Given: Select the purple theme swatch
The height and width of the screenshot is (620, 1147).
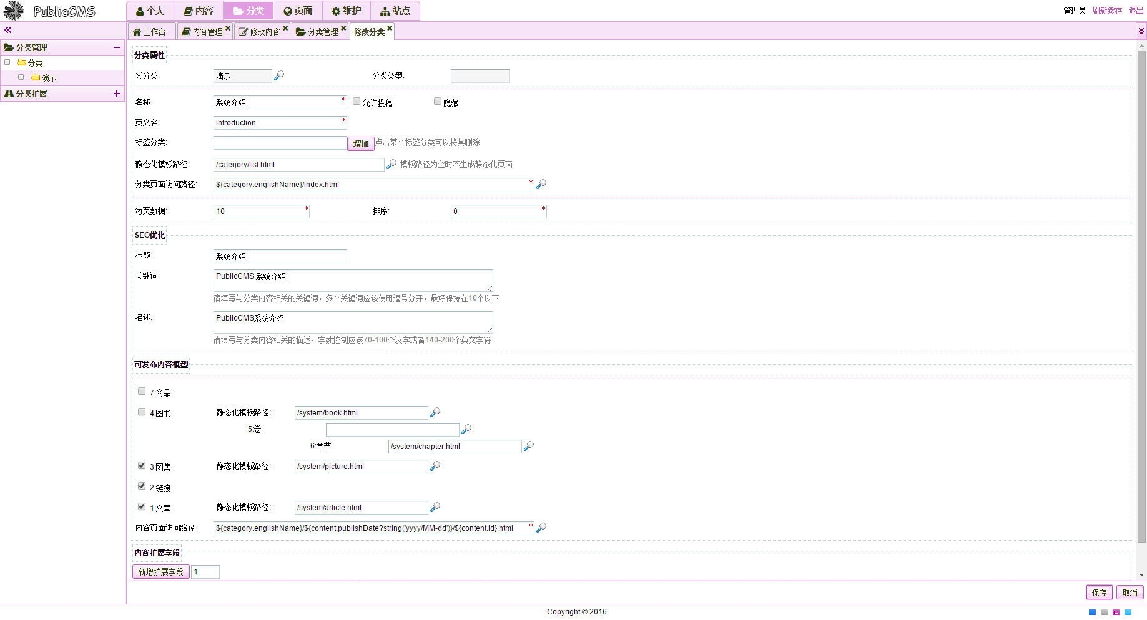Looking at the screenshot, I should (x=1116, y=613).
